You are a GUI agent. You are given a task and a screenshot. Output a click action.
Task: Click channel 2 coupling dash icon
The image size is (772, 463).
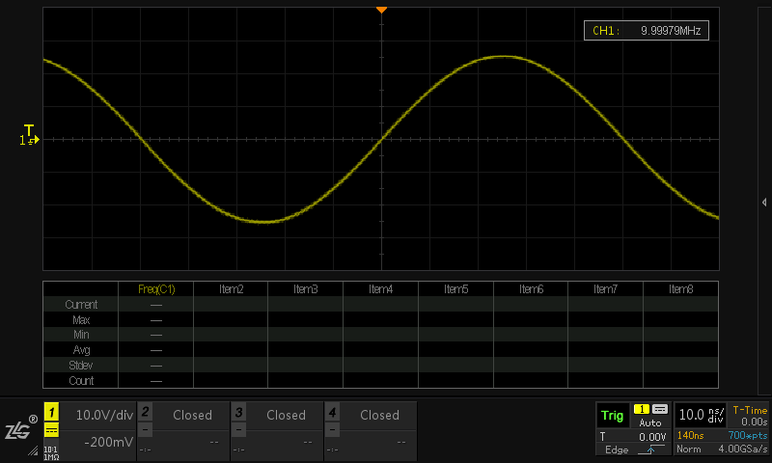pyautogui.click(x=145, y=430)
